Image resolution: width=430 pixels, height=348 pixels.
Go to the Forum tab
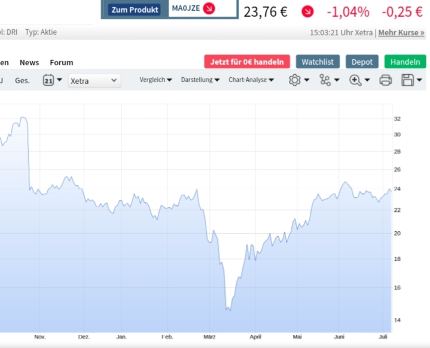tap(62, 62)
